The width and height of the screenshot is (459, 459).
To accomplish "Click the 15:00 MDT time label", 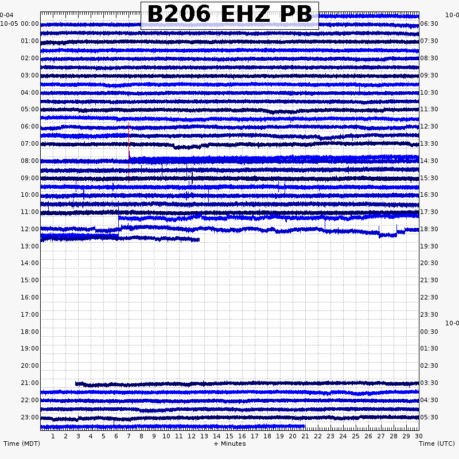I will point(30,280).
